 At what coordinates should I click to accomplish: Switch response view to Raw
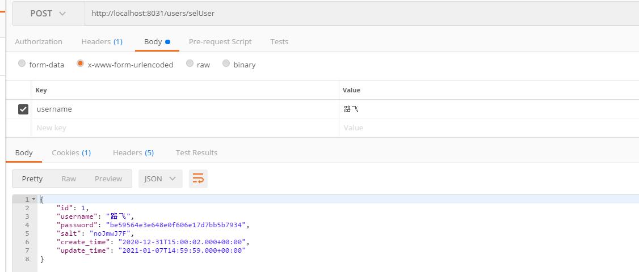69,178
